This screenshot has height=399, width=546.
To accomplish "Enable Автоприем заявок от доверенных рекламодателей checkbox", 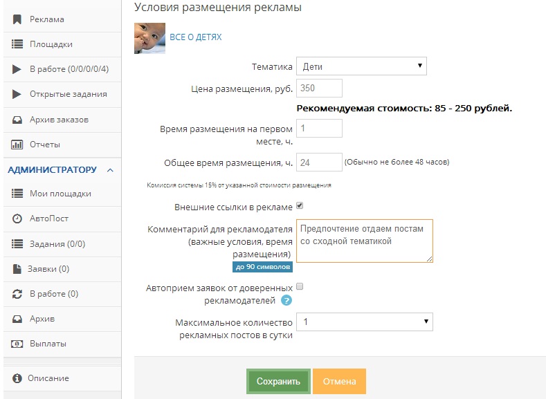I will (x=300, y=287).
